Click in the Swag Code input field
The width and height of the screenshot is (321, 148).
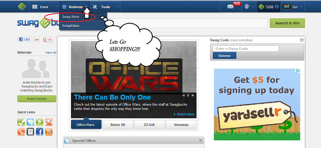coord(246,49)
